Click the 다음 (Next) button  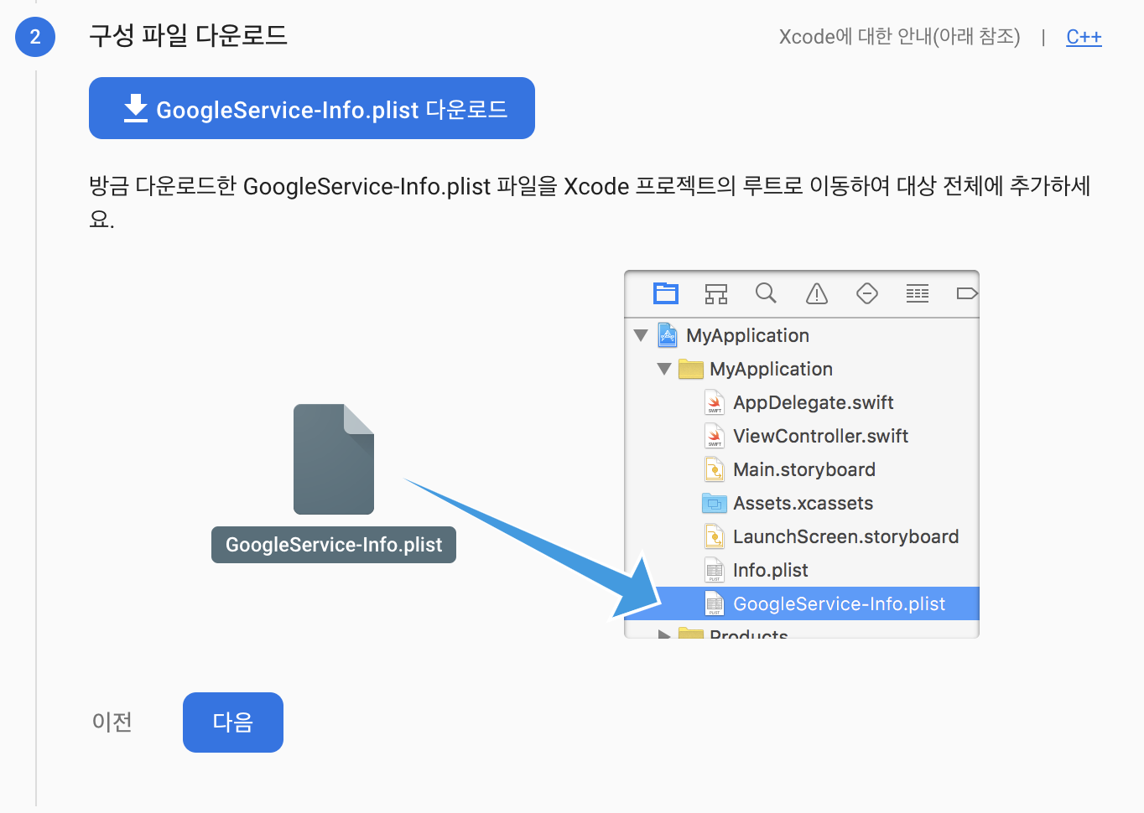click(233, 722)
